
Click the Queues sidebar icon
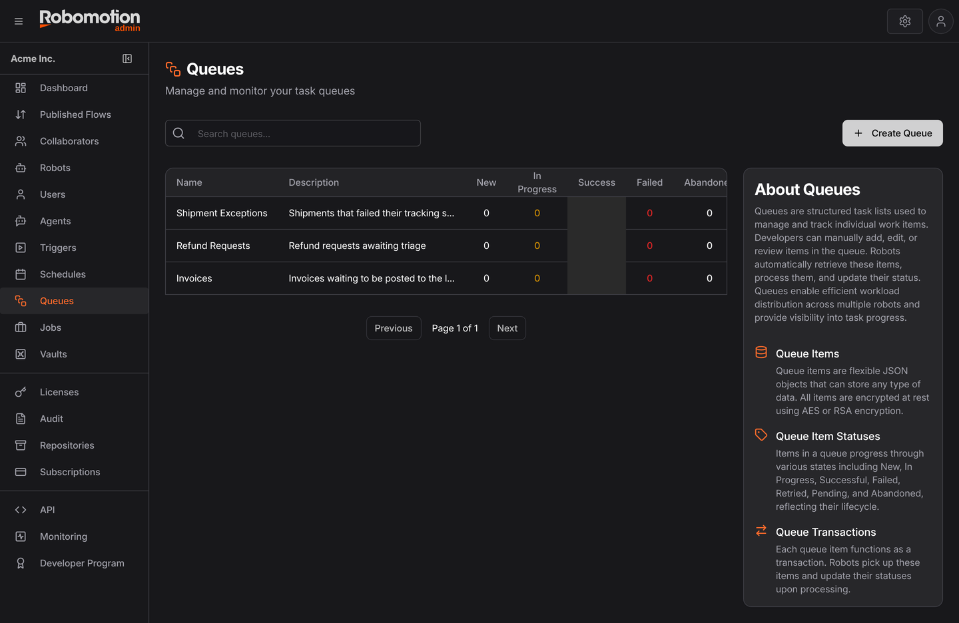(21, 301)
